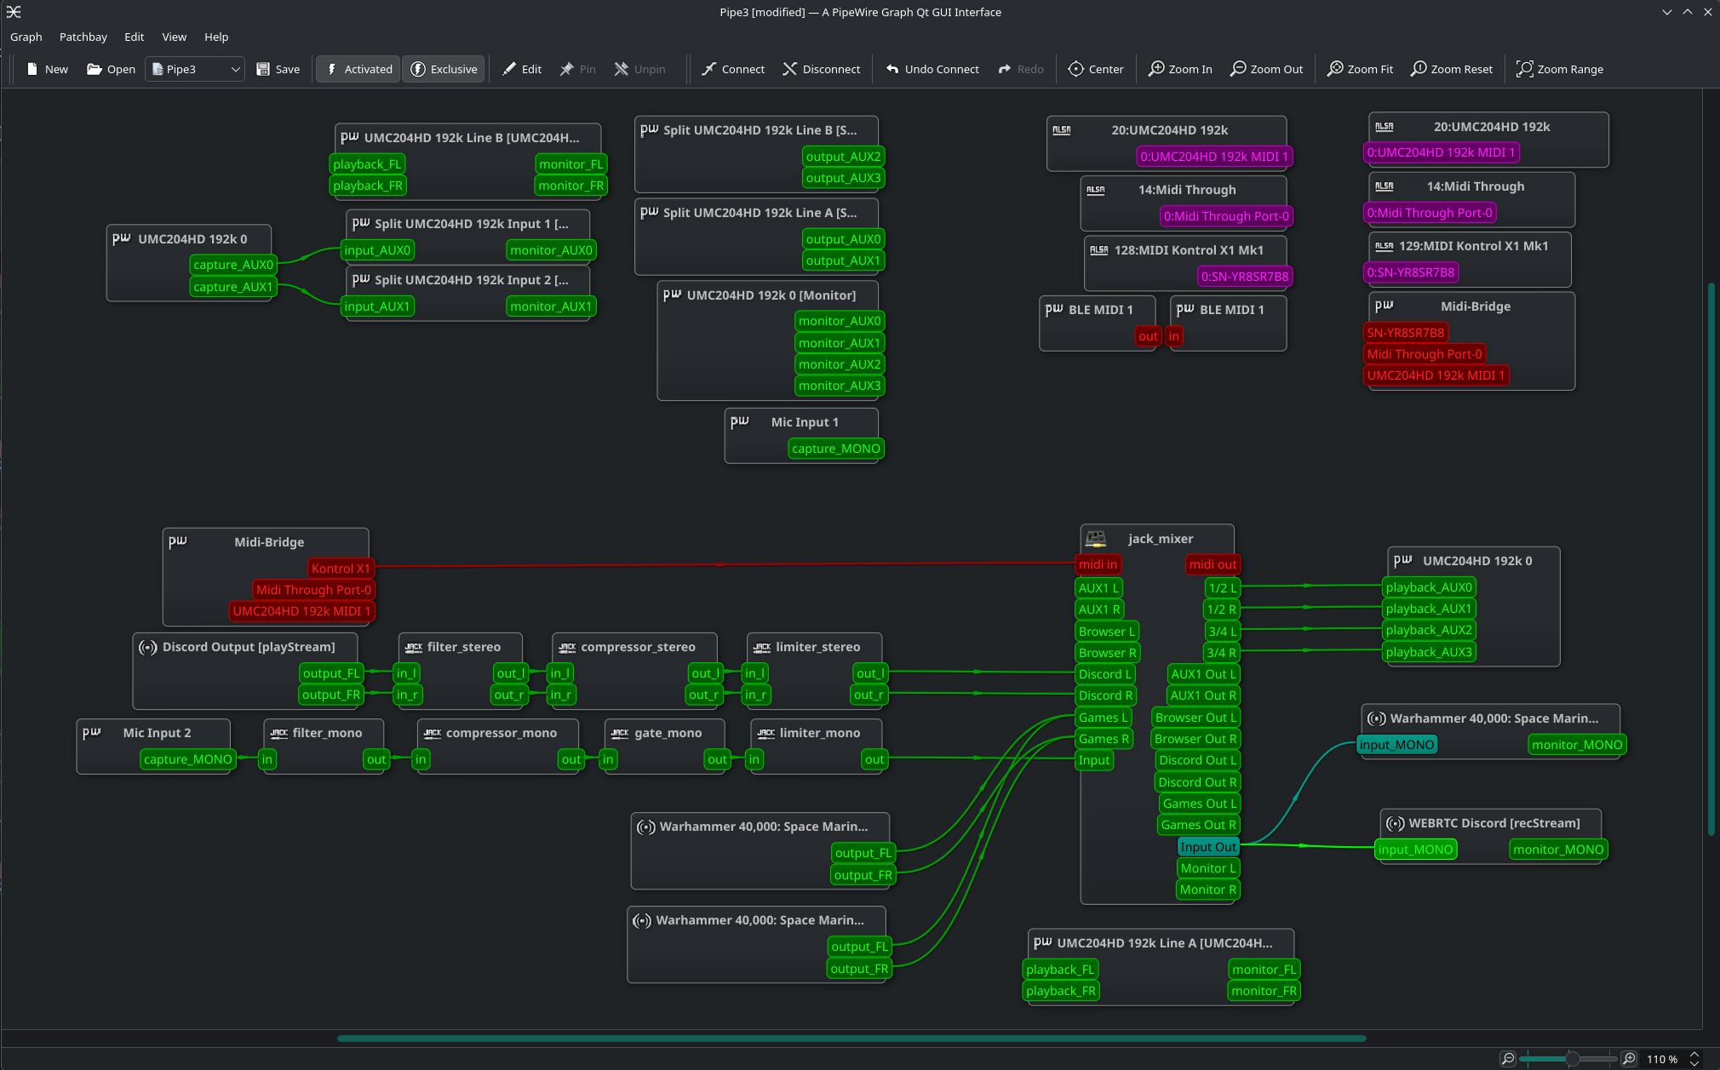Click the Disconnect toolbar icon
The width and height of the screenshot is (1720, 1070).
tap(789, 69)
